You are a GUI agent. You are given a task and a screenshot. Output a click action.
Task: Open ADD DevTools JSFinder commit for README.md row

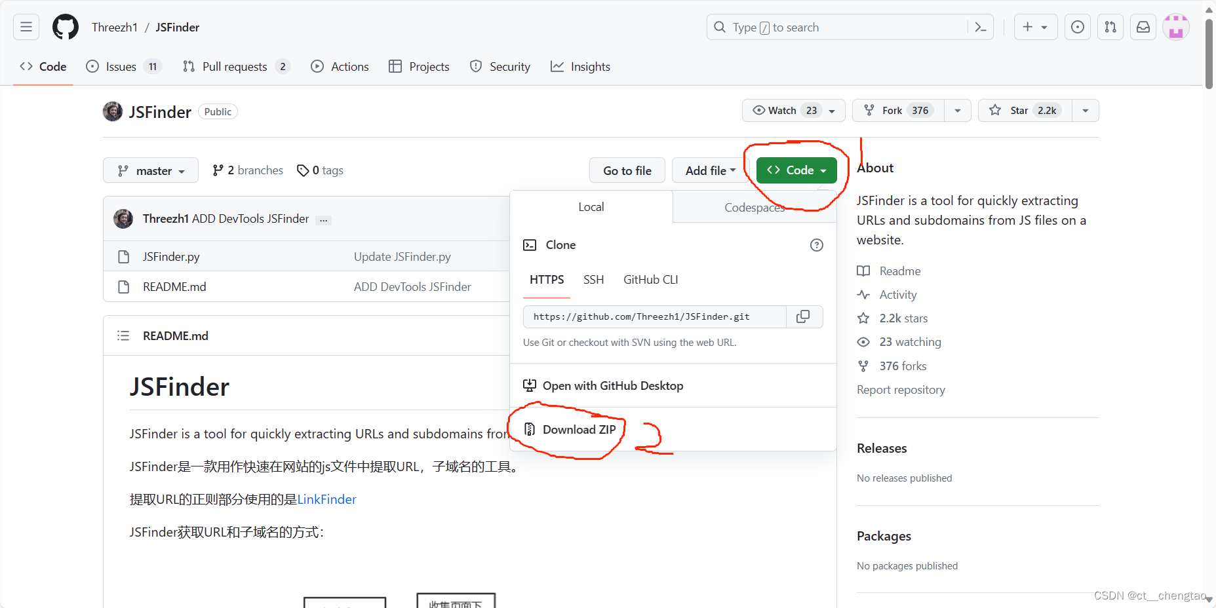412,287
